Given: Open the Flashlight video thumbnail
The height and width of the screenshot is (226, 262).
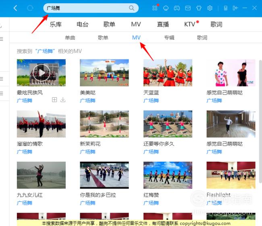Looking at the screenshot, I should tap(231, 175).
